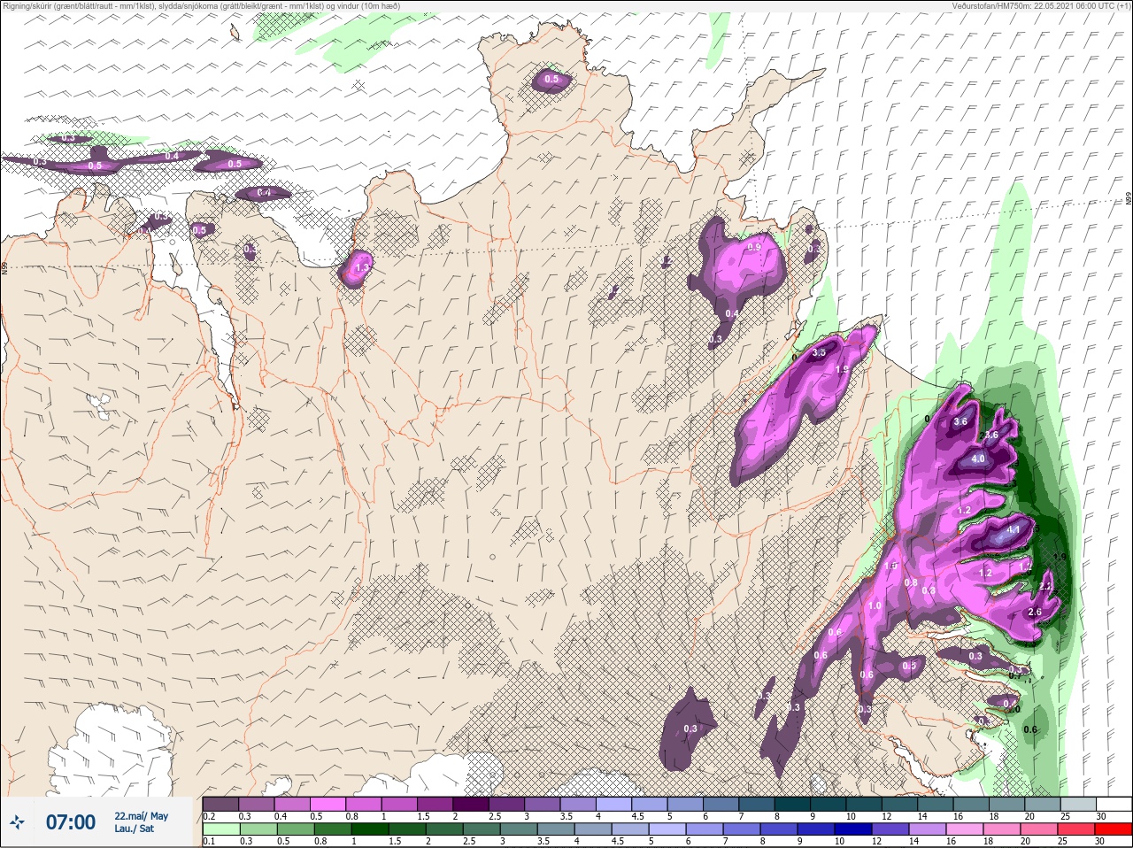Pick the bright pink upper legend swatch between 0.5 and 0.8

328,804
